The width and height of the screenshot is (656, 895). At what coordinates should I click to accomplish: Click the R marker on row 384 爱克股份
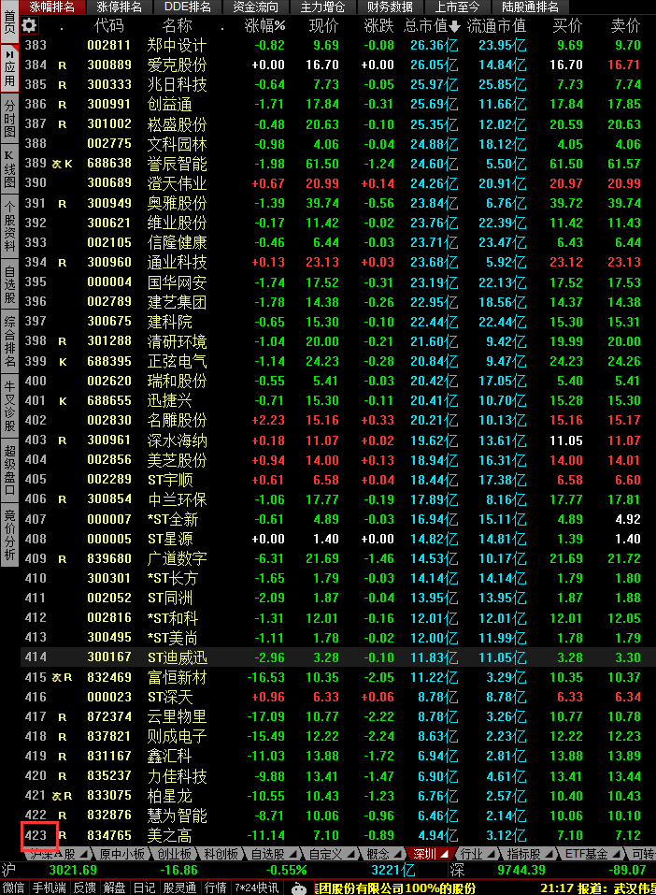pos(63,65)
